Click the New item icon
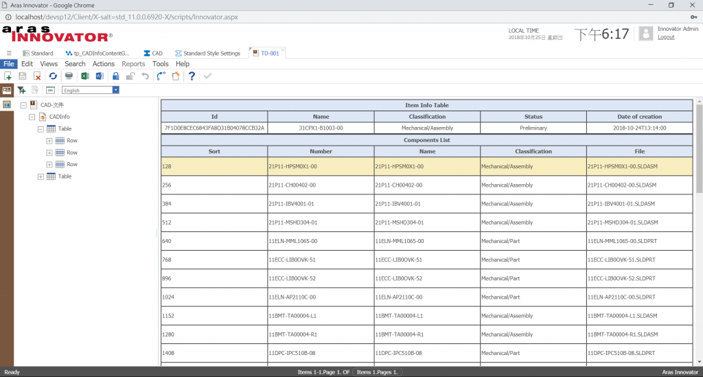Image resolution: width=703 pixels, height=377 pixels. click(8, 76)
